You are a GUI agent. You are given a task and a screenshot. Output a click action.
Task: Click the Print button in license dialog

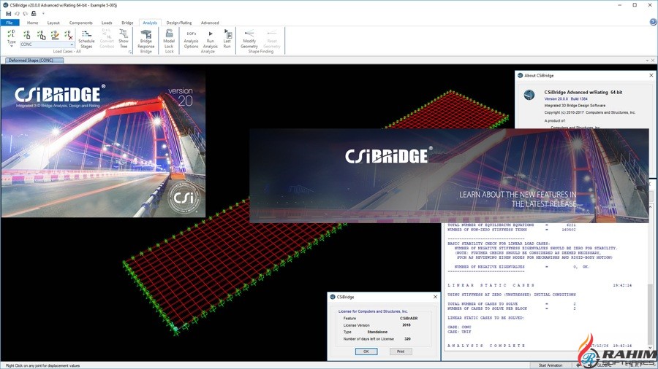tap(400, 351)
